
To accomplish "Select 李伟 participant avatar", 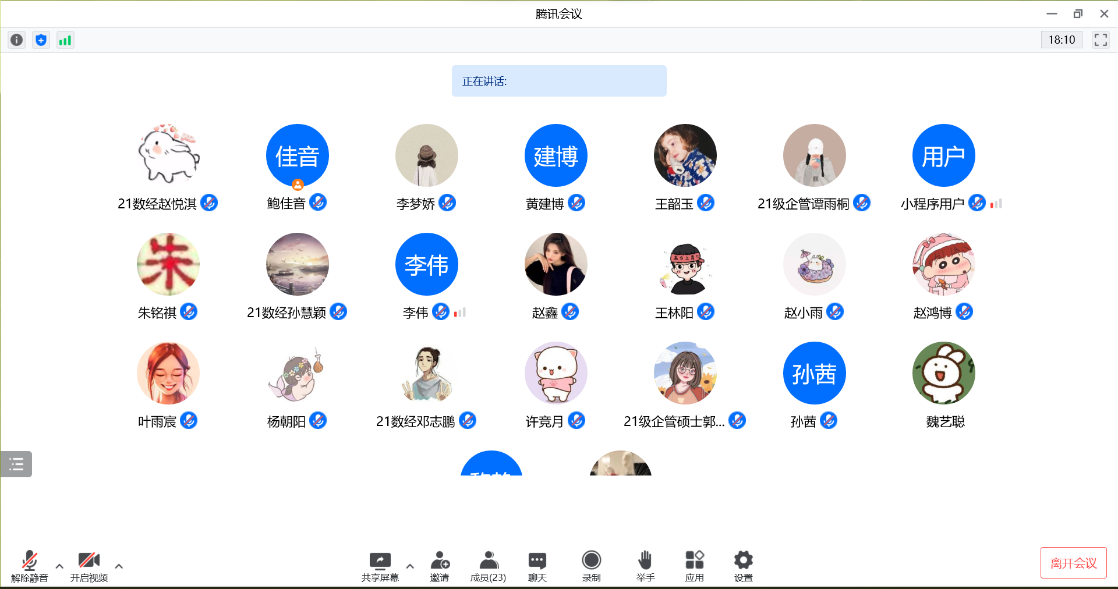I will click(x=426, y=264).
